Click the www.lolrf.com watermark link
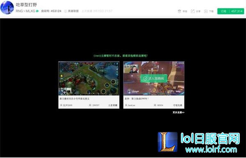Viewport: 246px width, 158px height. pyautogui.click(x=211, y=149)
